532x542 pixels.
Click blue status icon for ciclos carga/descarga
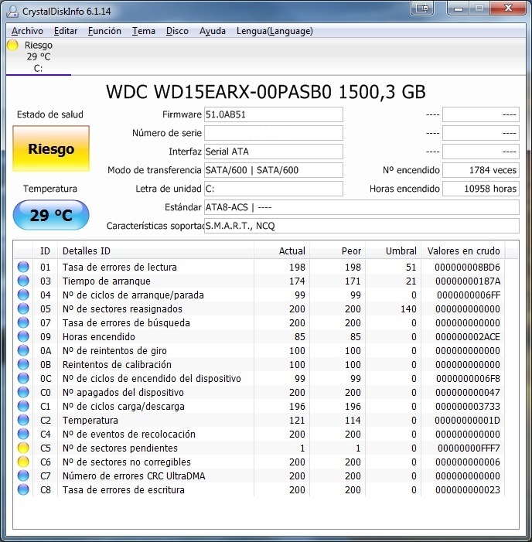pos(23,406)
